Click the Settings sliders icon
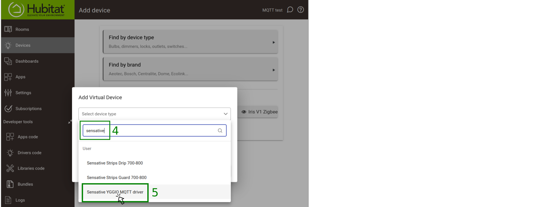The image size is (542, 207). point(8,93)
